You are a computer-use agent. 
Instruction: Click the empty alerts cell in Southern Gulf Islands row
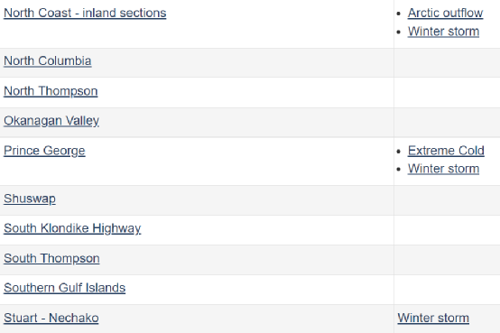click(x=447, y=290)
